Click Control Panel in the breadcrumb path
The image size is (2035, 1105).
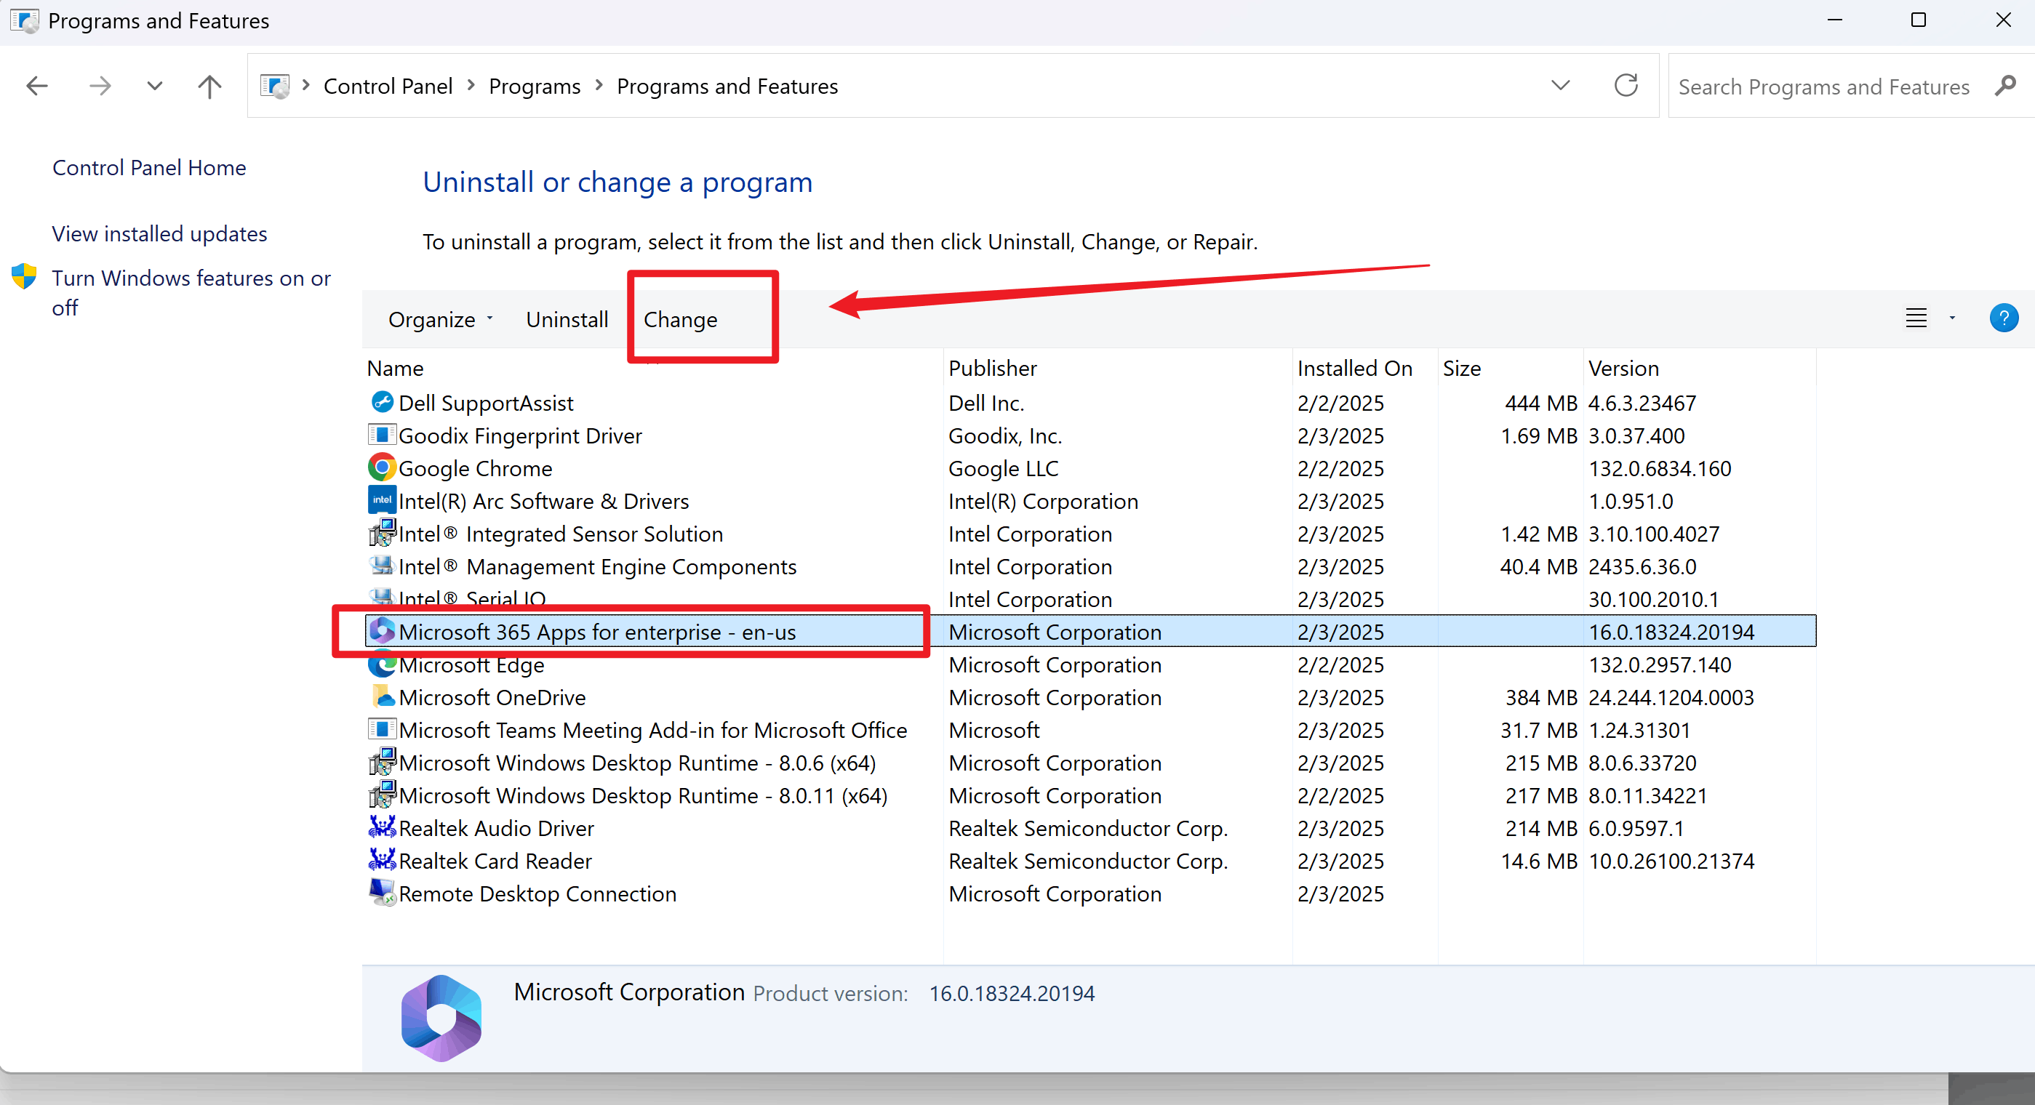(388, 86)
